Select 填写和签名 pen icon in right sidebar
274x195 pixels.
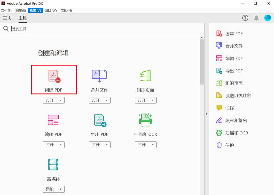point(219,120)
